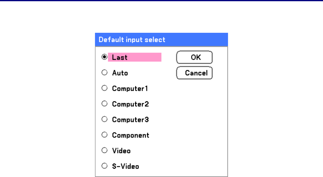
Task: Click the Video label text
Action: (121, 151)
